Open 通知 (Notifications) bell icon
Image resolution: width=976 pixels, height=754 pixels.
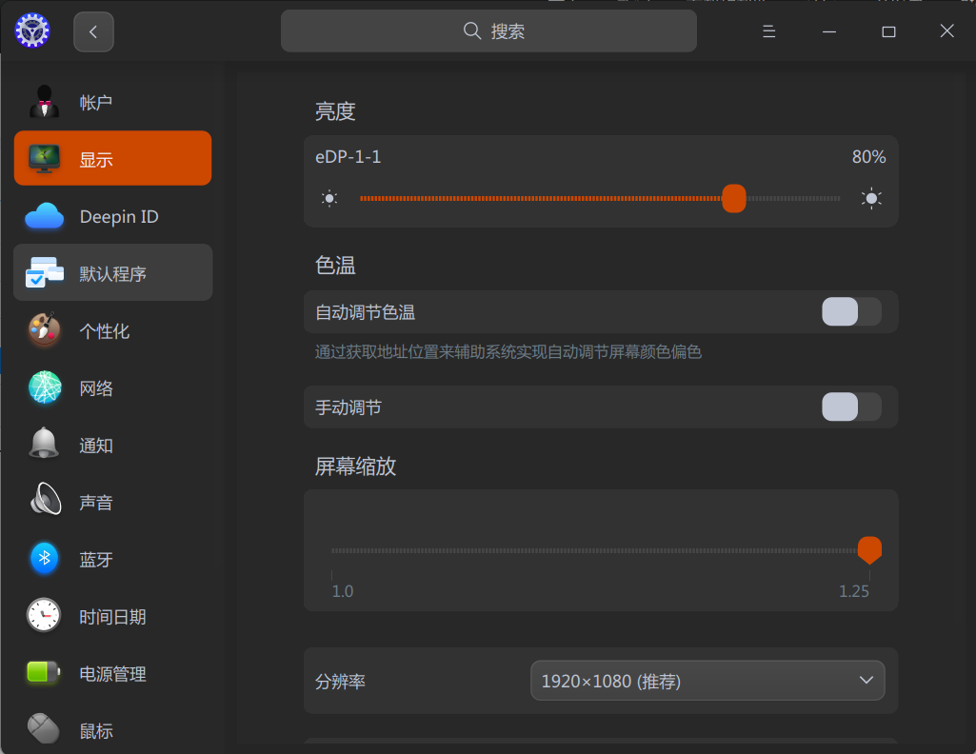(42, 445)
